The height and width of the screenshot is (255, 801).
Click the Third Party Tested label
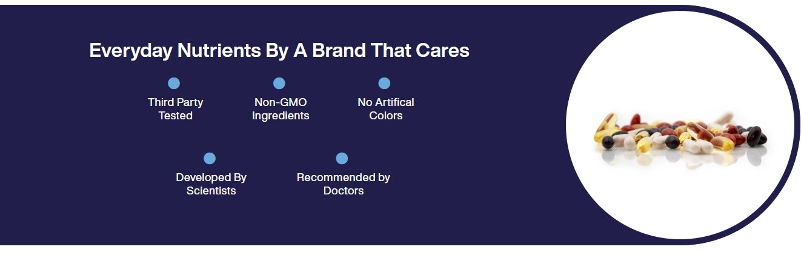(176, 109)
